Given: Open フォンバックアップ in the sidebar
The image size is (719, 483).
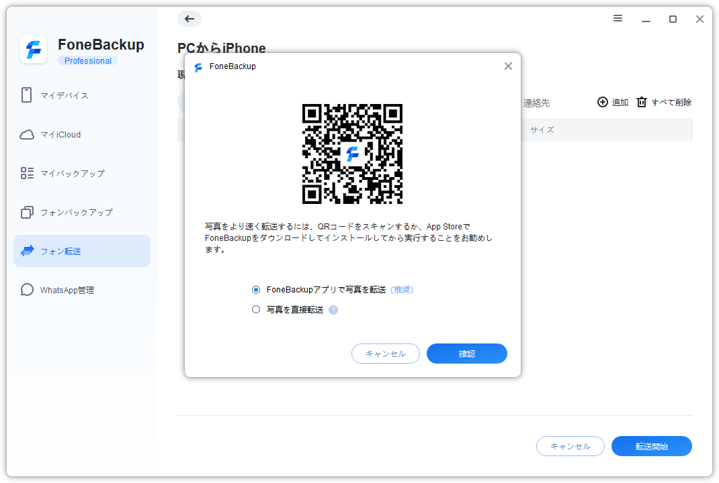Looking at the screenshot, I should 82,212.
